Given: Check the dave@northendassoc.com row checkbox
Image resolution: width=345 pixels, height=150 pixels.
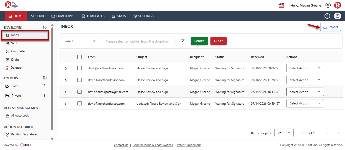Looking at the screenshot, I should click(80, 68).
